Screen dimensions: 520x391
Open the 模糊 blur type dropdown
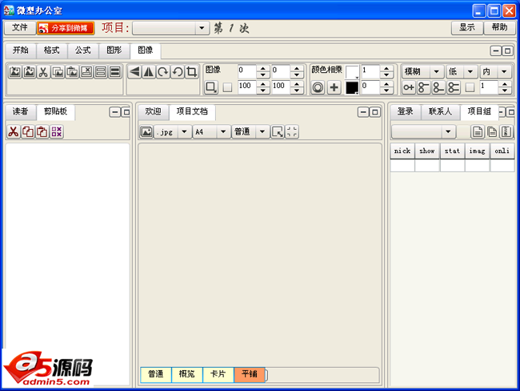[x=437, y=71]
